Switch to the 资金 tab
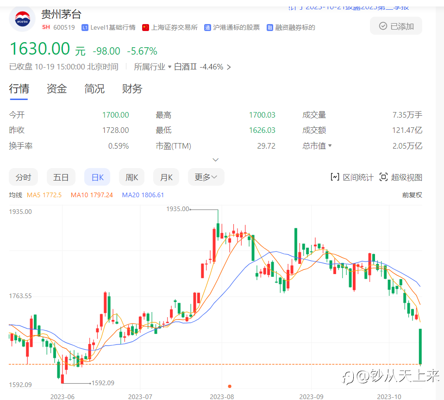Image resolution: width=444 pixels, height=400 pixels. (56, 89)
